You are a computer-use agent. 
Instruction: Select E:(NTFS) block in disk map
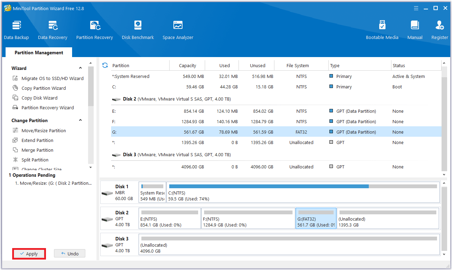coord(170,219)
